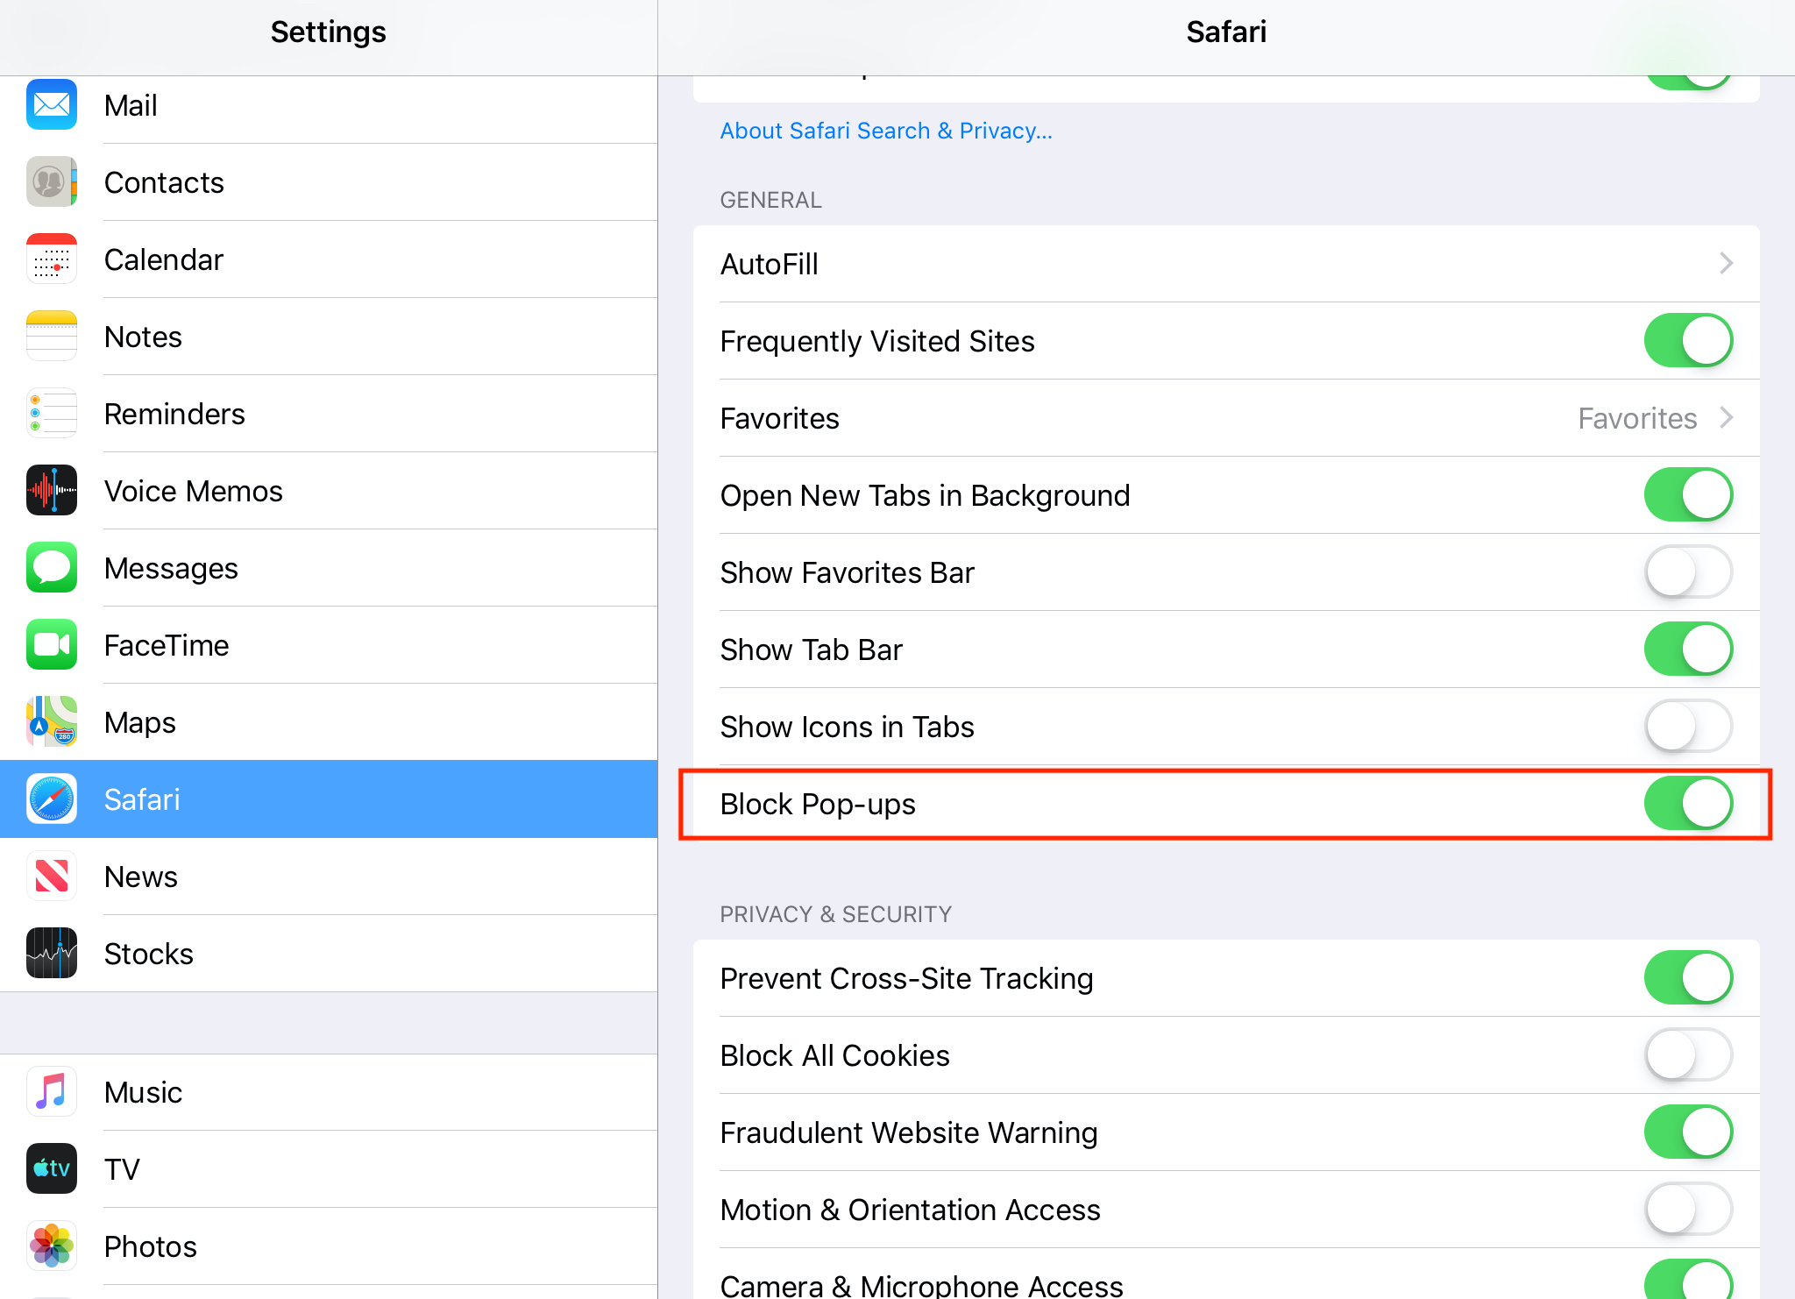Open the Favorites folder selection chevron
This screenshot has width=1795, height=1299.
[x=1726, y=418]
